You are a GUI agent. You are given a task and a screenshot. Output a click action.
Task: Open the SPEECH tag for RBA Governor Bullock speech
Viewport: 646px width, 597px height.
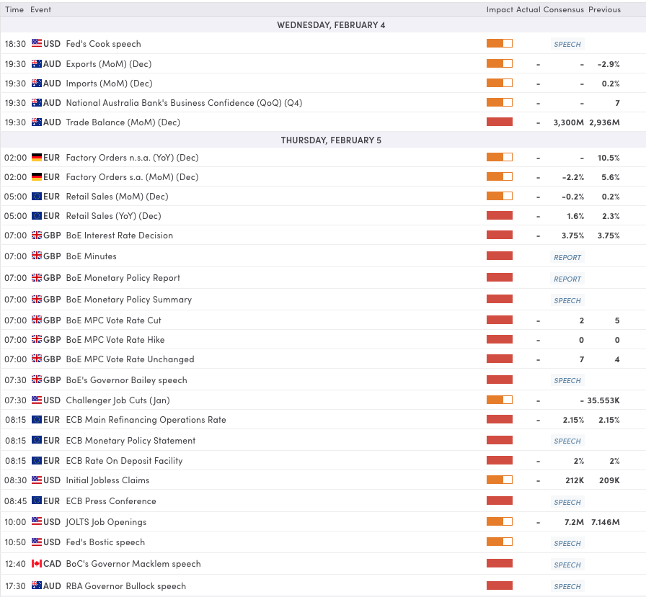coord(567,586)
